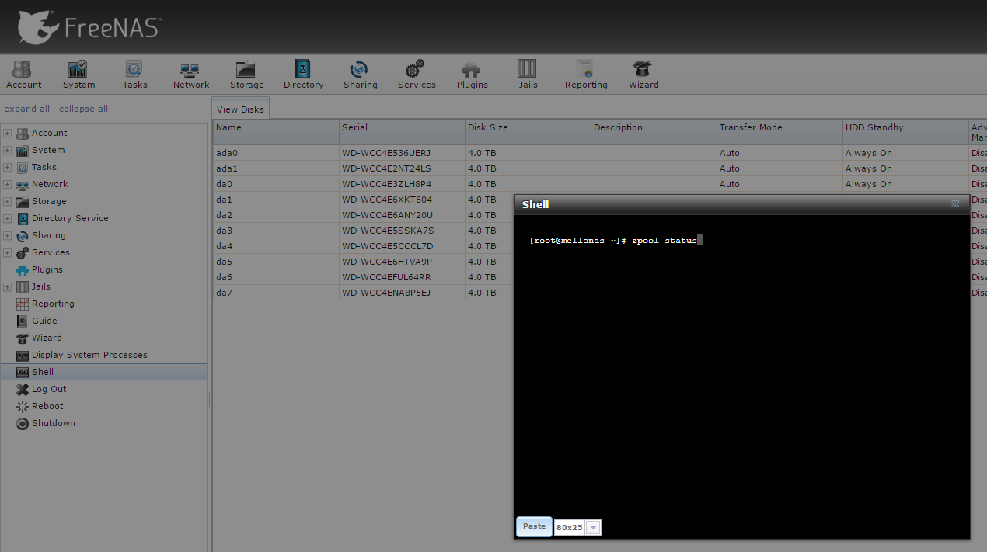Expand the Jails tree node
987x552 pixels.
[x=8, y=287]
